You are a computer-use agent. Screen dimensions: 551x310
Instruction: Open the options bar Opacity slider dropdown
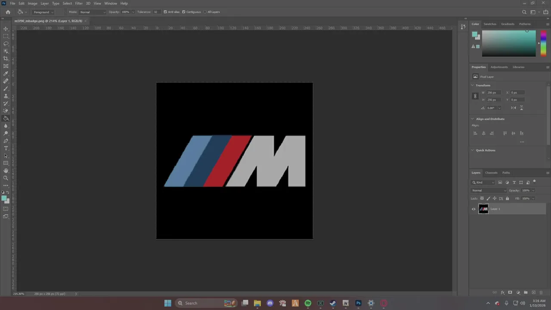point(133,12)
